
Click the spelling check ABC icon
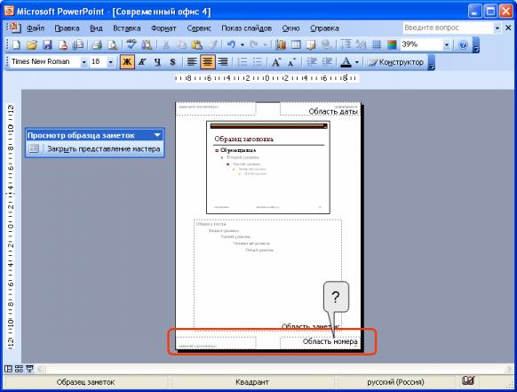coord(131,44)
